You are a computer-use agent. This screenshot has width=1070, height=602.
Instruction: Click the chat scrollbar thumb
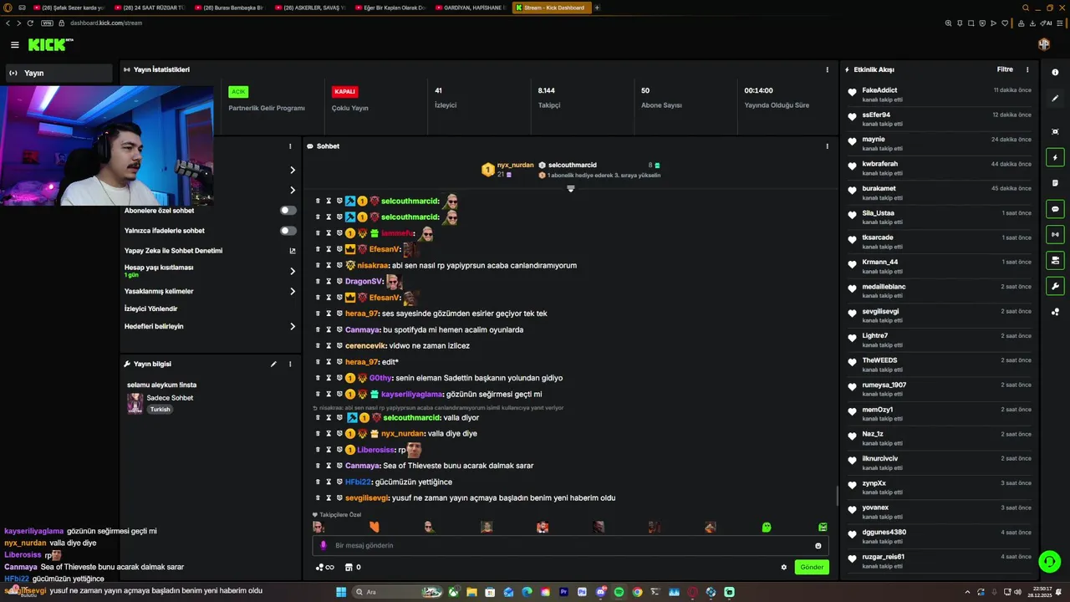tap(837, 495)
